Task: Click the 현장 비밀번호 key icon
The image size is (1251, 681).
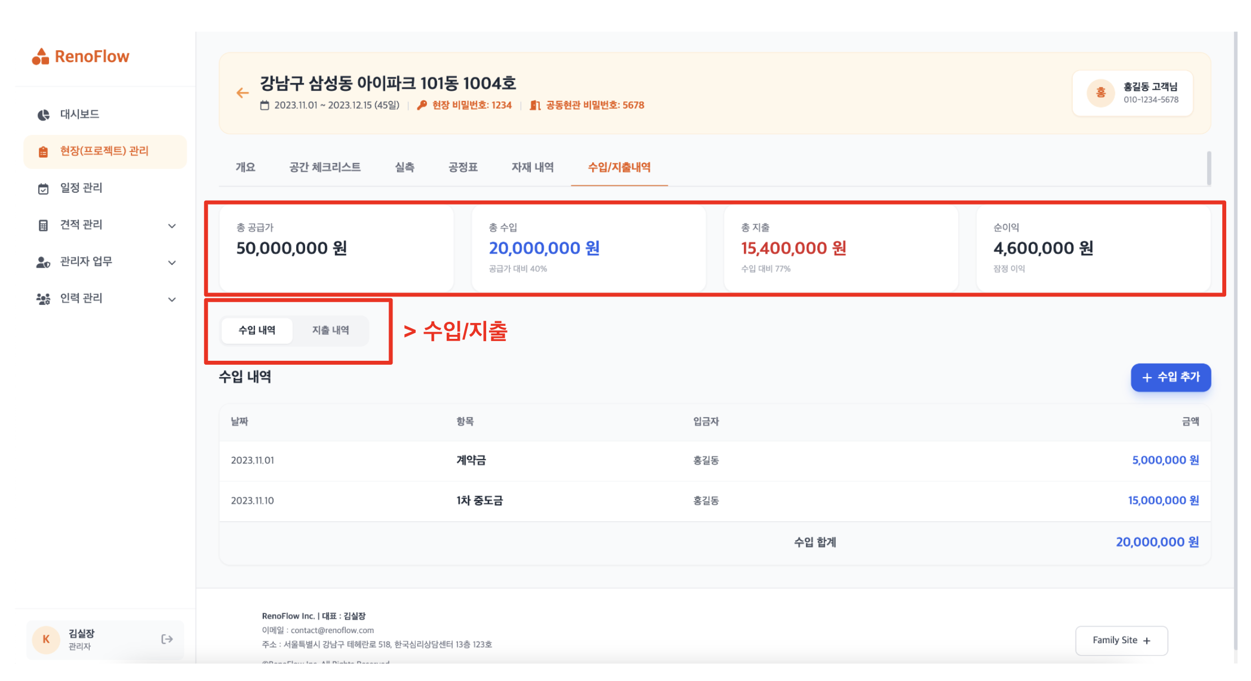Action: click(422, 105)
